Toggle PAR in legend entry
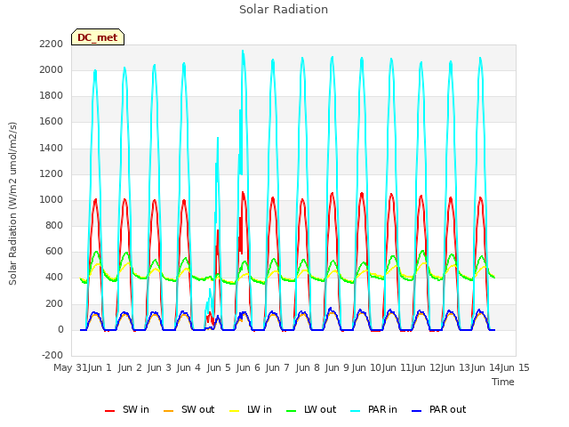569x427 pixels. point(373,409)
